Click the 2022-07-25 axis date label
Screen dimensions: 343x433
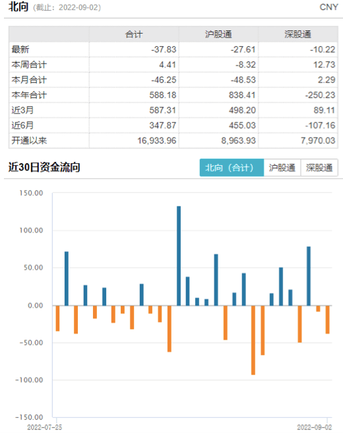[44, 427]
